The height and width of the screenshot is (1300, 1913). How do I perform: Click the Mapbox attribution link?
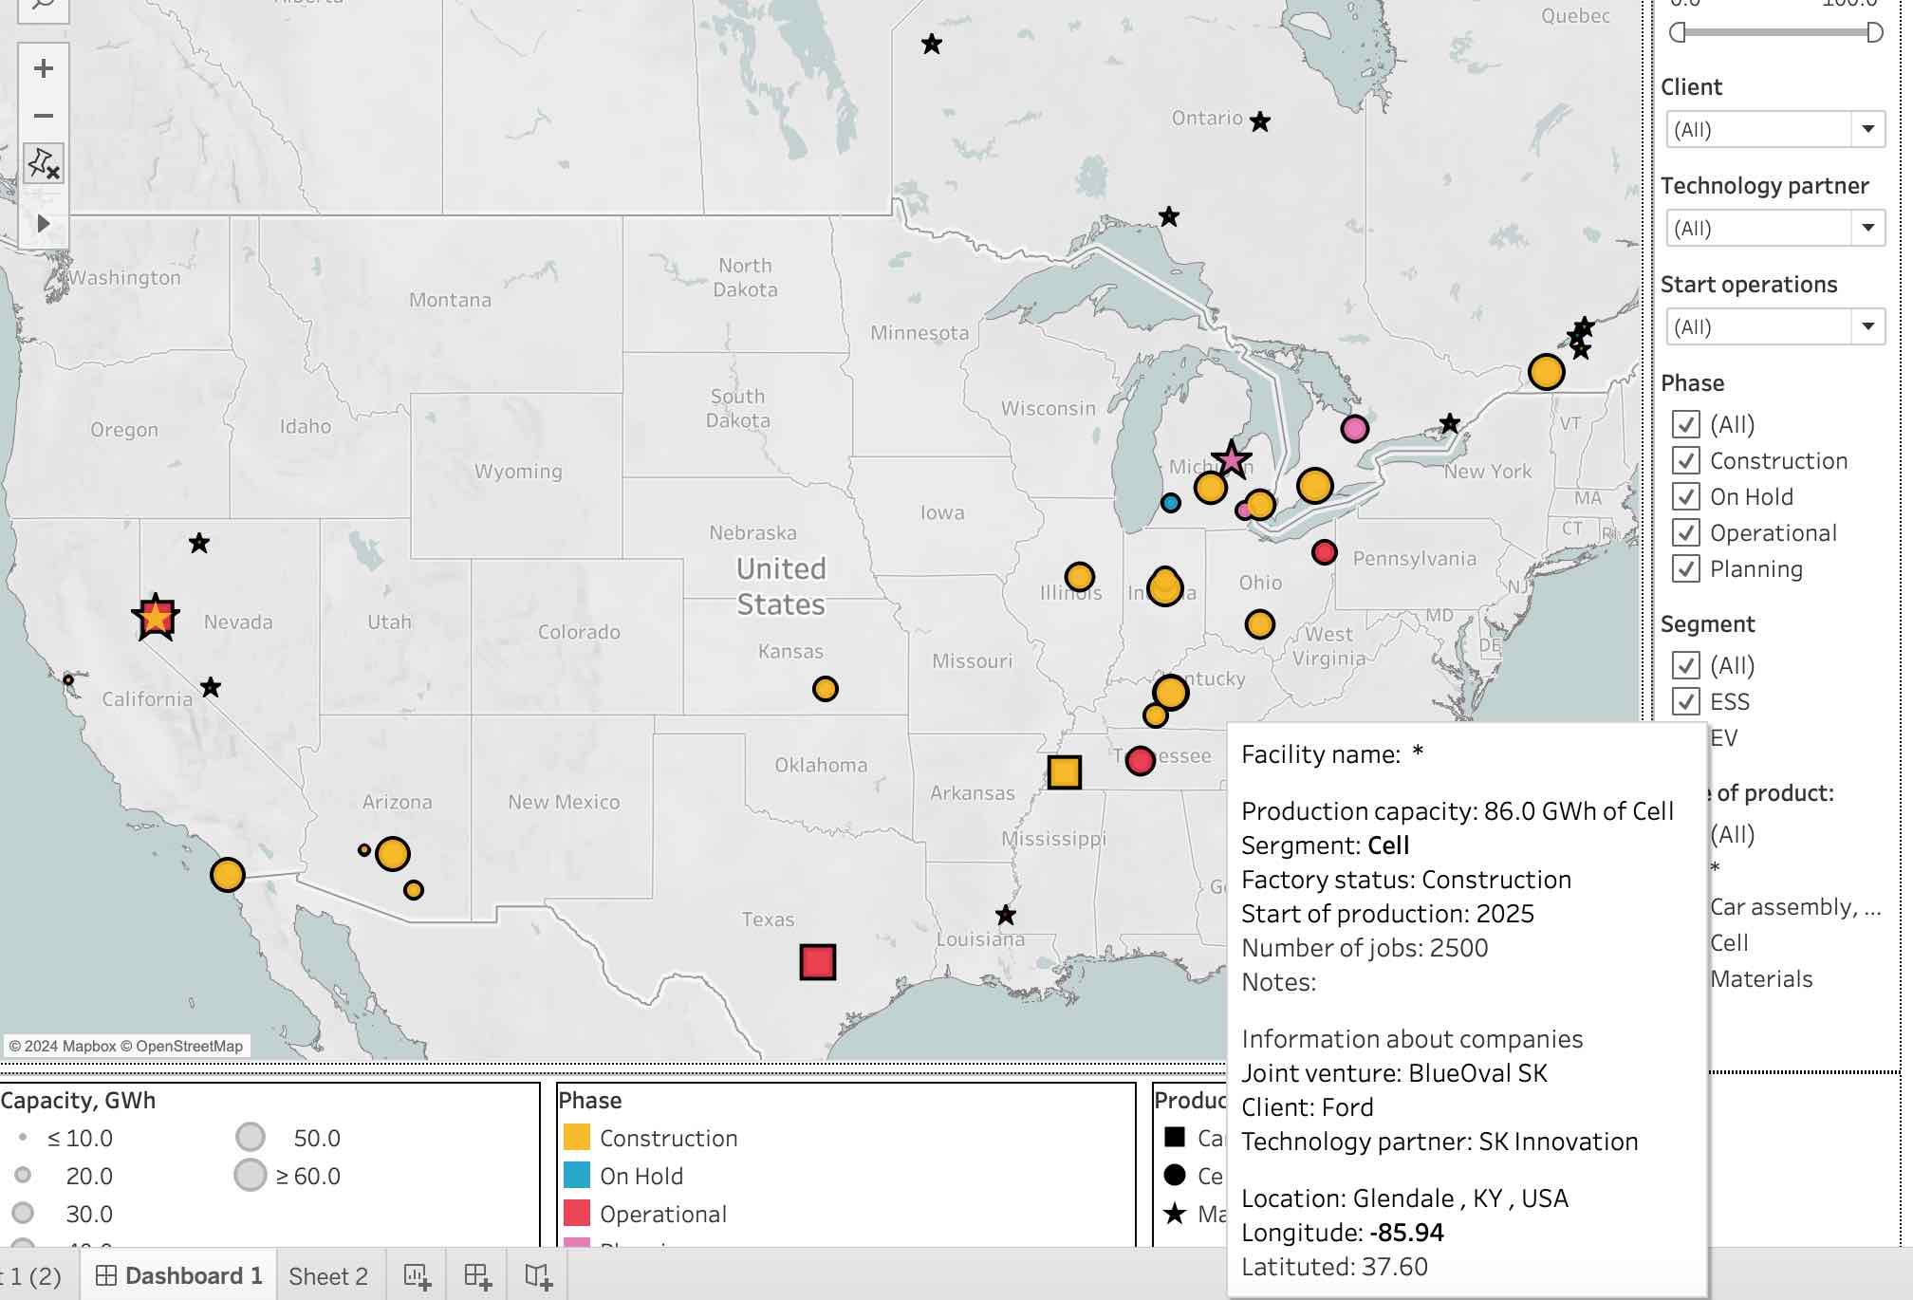tap(65, 1046)
